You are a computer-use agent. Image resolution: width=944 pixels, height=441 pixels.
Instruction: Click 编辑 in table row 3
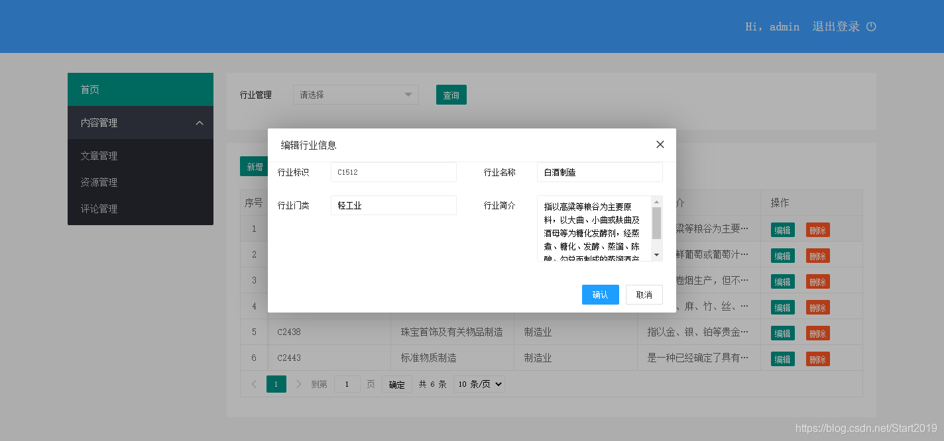783,281
